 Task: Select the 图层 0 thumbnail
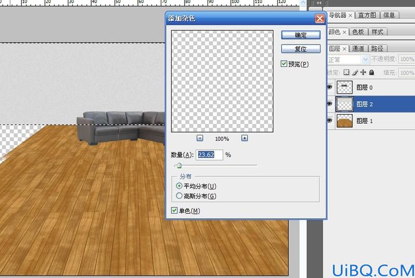pos(344,87)
